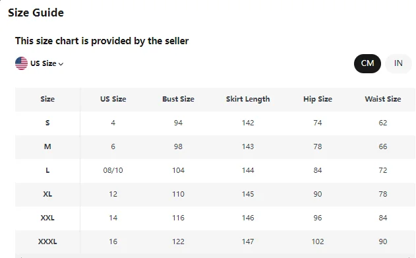Click the XXXL bust value 122
Viewport: 416px width, 258px height.
178,242
